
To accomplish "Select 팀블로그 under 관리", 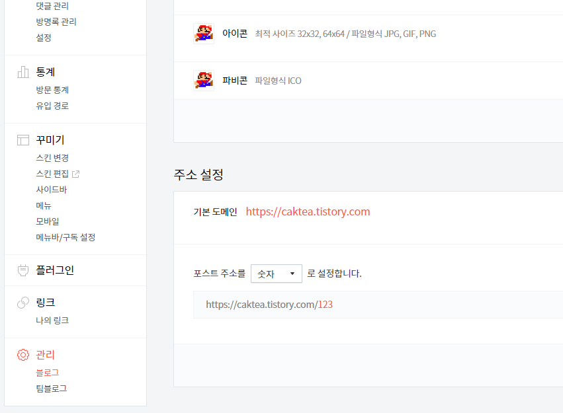I will tap(52, 389).
